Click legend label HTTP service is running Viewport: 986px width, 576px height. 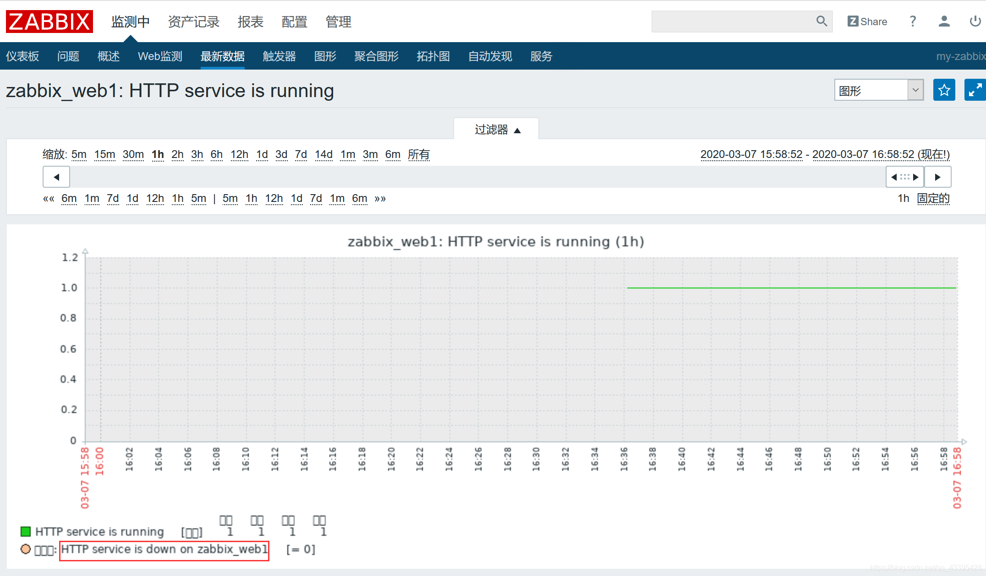pyautogui.click(x=99, y=532)
